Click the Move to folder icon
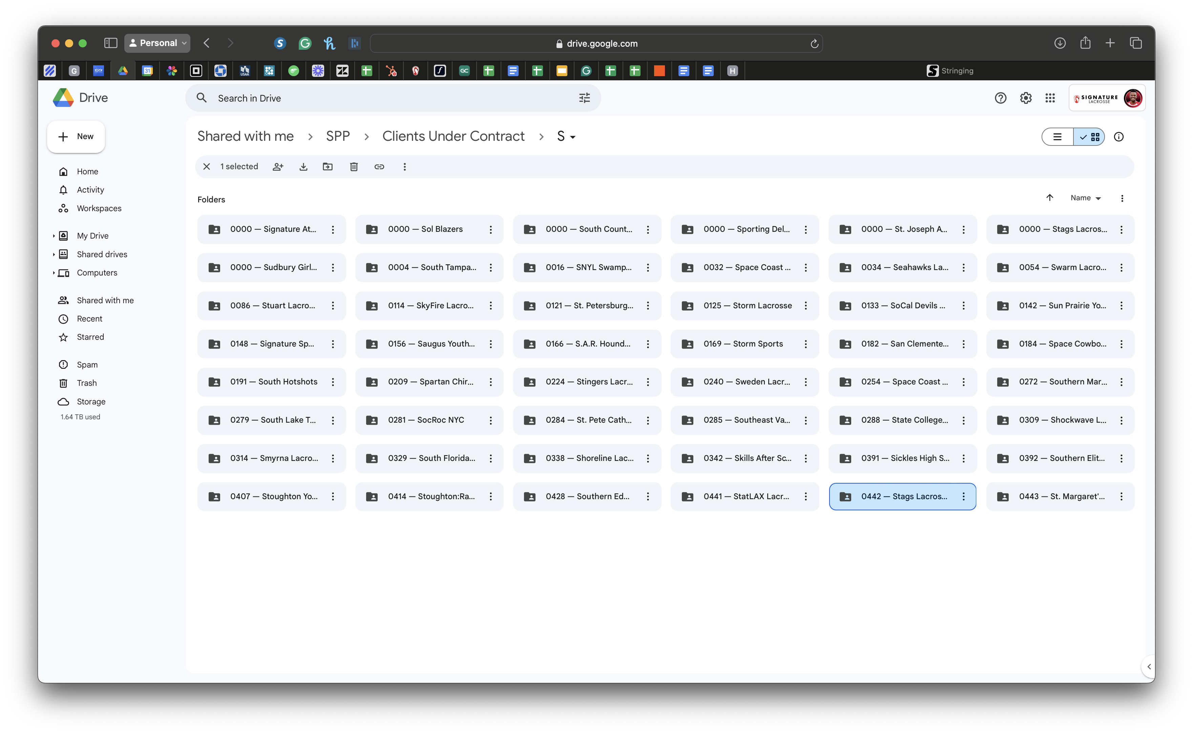The height and width of the screenshot is (733, 1193). (x=328, y=167)
